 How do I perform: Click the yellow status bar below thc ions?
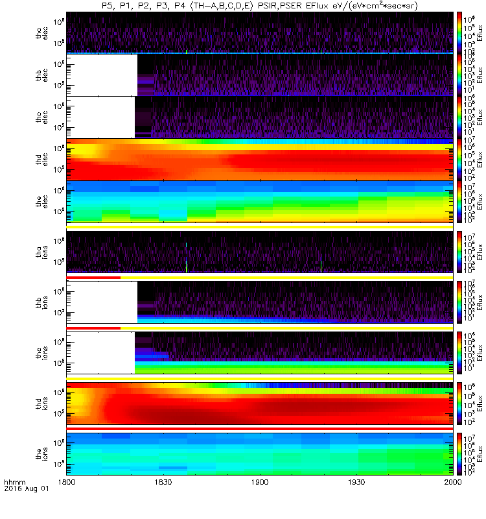[260, 378]
